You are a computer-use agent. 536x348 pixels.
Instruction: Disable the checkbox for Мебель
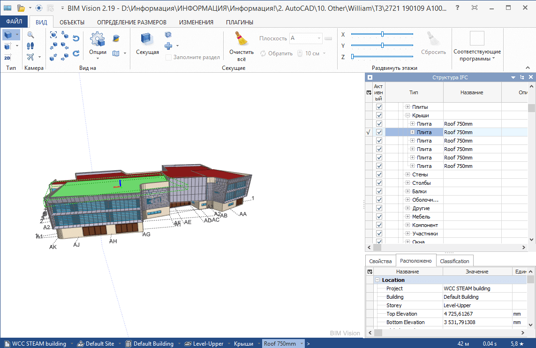tap(378, 216)
